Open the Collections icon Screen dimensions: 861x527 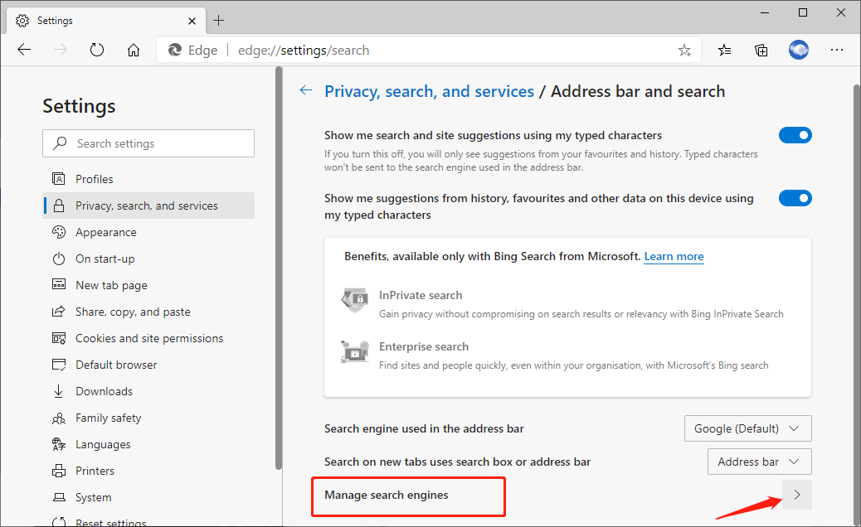[x=761, y=51]
